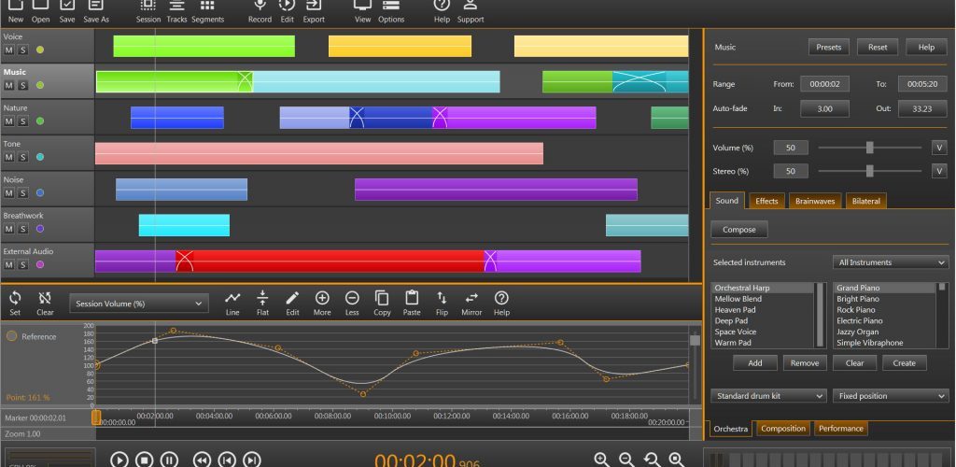Mute the Voice track
The height and width of the screenshot is (467, 956).
[x=9, y=50]
